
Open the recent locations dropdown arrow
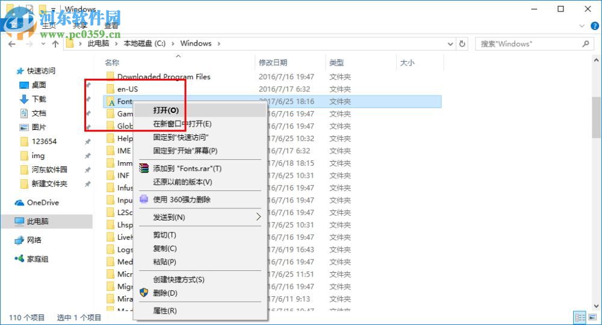43,44
